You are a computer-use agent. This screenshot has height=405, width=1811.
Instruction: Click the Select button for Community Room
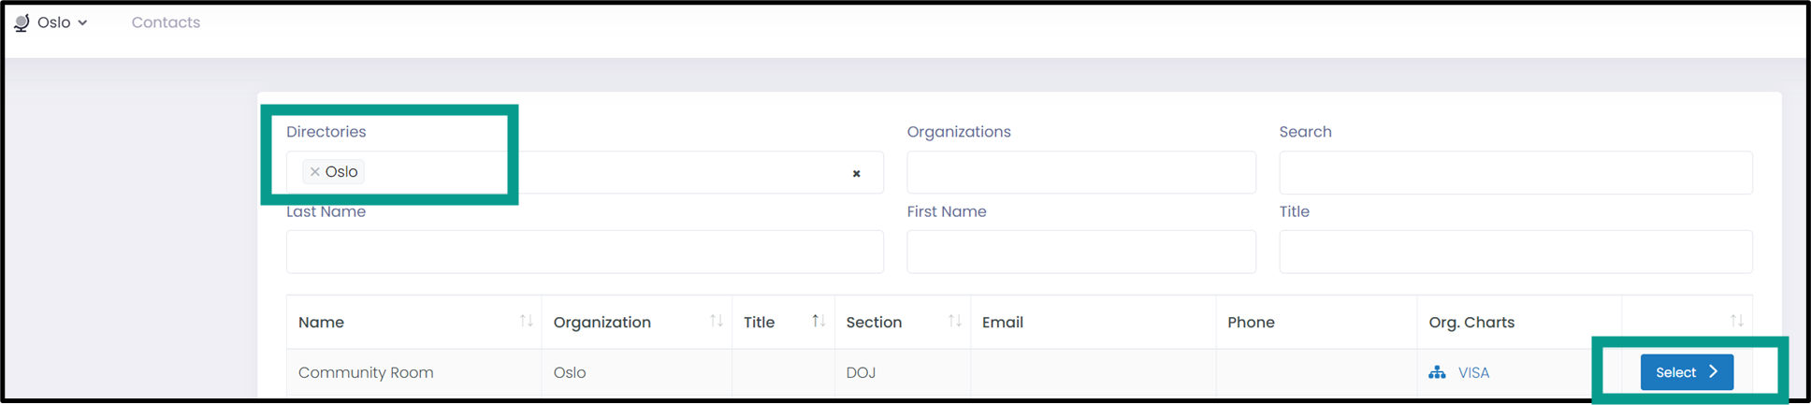point(1687,372)
